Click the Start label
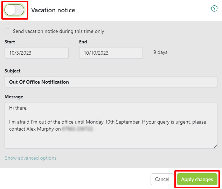Image resolution: width=222 pixels, height=189 pixels. pos(10,42)
